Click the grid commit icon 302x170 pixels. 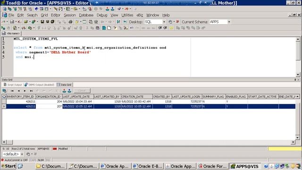pos(64,91)
